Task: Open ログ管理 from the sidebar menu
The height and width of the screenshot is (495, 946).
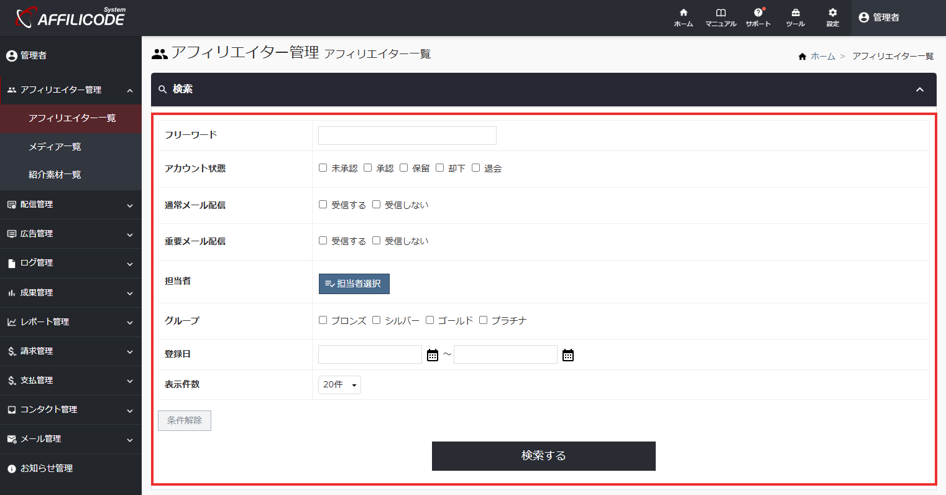Action: [x=71, y=263]
